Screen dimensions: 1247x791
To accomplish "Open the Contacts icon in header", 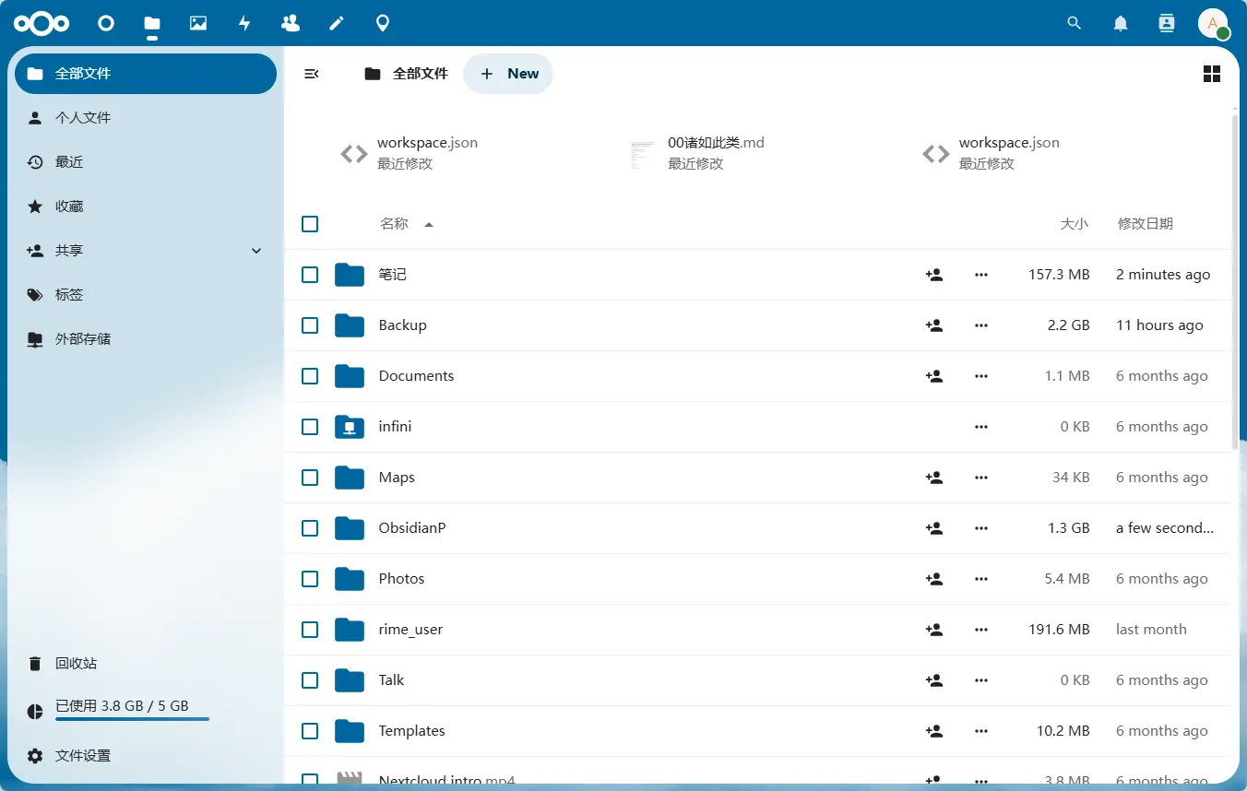I will click(1166, 23).
